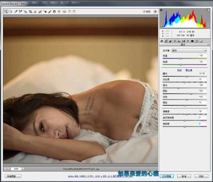Toggle full screen mode icon

pos(155,12)
